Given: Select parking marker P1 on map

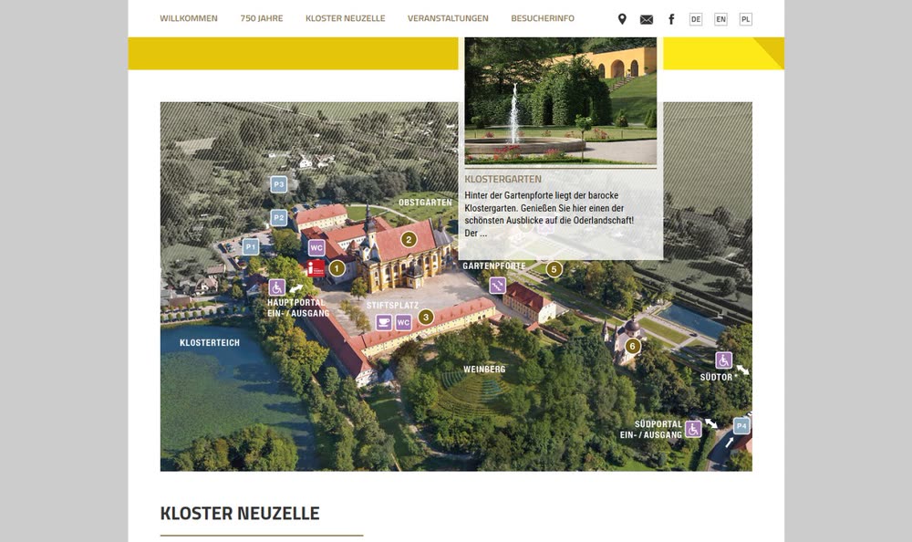Looking at the screenshot, I should click(251, 247).
